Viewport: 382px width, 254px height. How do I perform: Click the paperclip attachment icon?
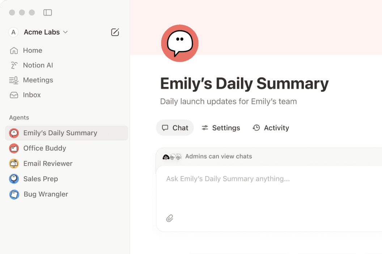coord(170,218)
